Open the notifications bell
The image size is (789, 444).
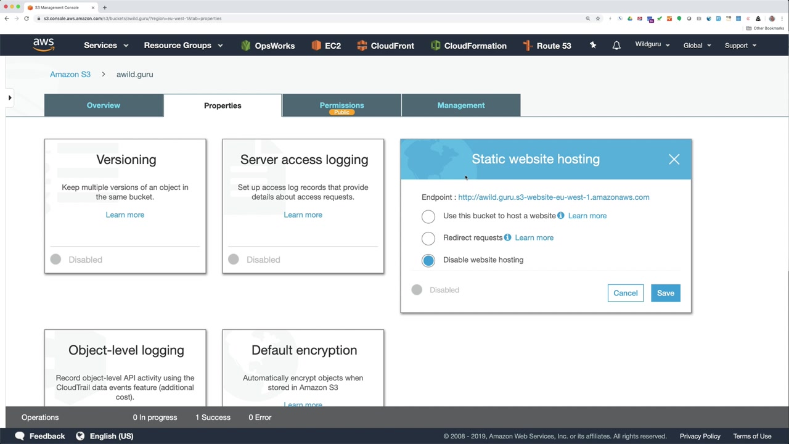(x=616, y=45)
